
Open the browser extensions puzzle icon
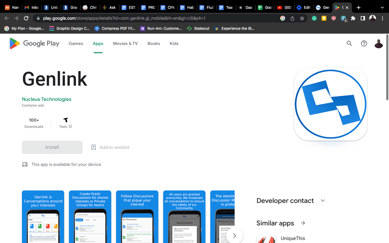tap(353, 18)
